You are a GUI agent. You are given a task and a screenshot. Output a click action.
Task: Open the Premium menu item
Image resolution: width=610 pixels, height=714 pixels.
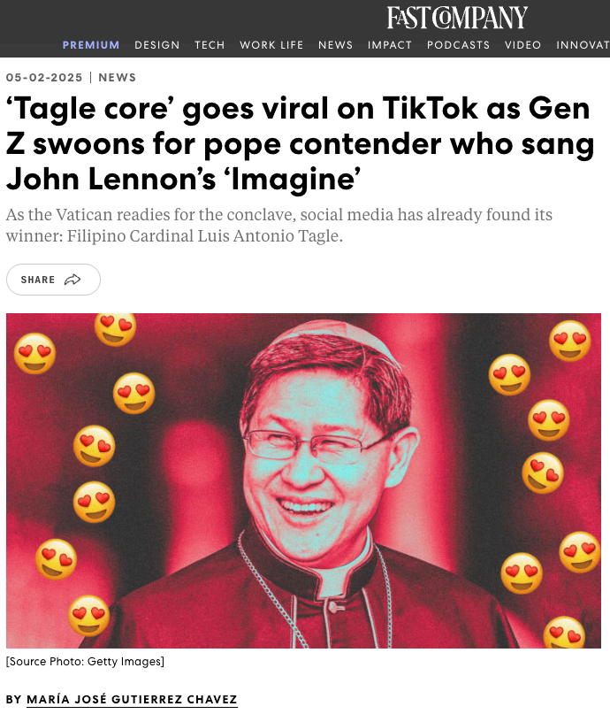(x=91, y=45)
